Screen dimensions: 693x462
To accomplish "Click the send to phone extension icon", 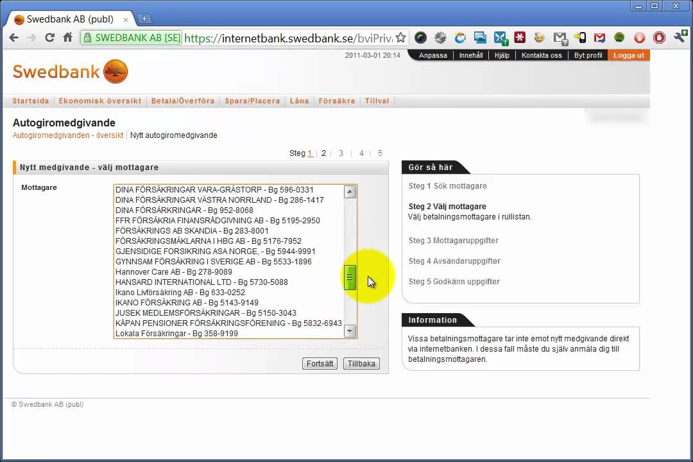I will pos(580,38).
